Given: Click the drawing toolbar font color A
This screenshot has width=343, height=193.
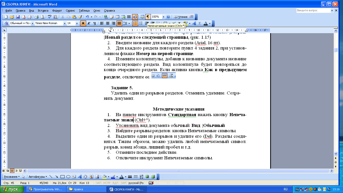Looking at the screenshot, I should [121, 177].
